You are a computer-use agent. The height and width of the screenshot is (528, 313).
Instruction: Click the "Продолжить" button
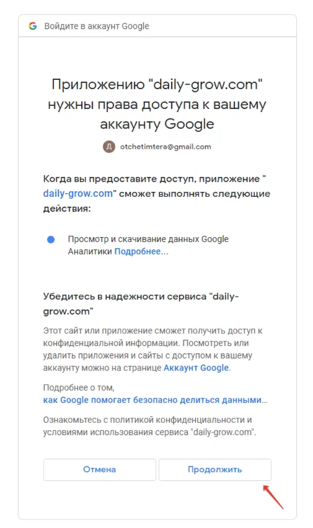click(215, 469)
